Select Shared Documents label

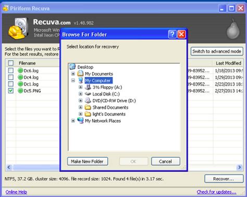[110, 107]
